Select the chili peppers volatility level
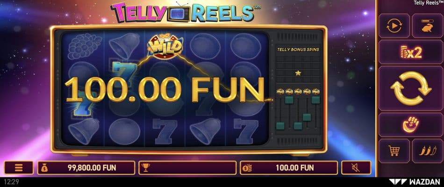Image resolution: width=444 pixels, height=187 pixels. (427, 151)
